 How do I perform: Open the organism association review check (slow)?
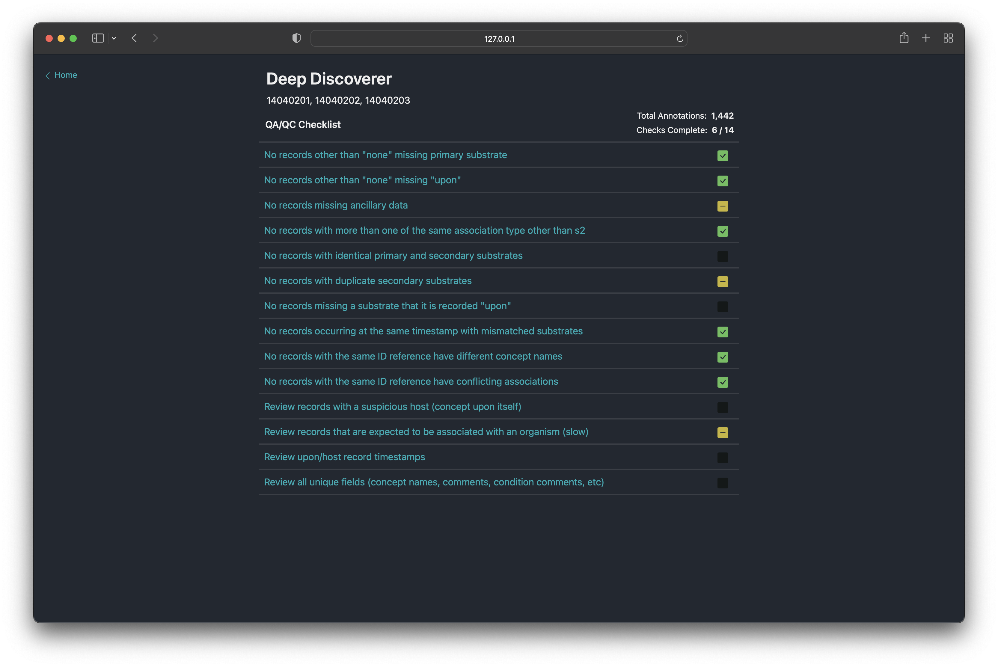coord(426,432)
